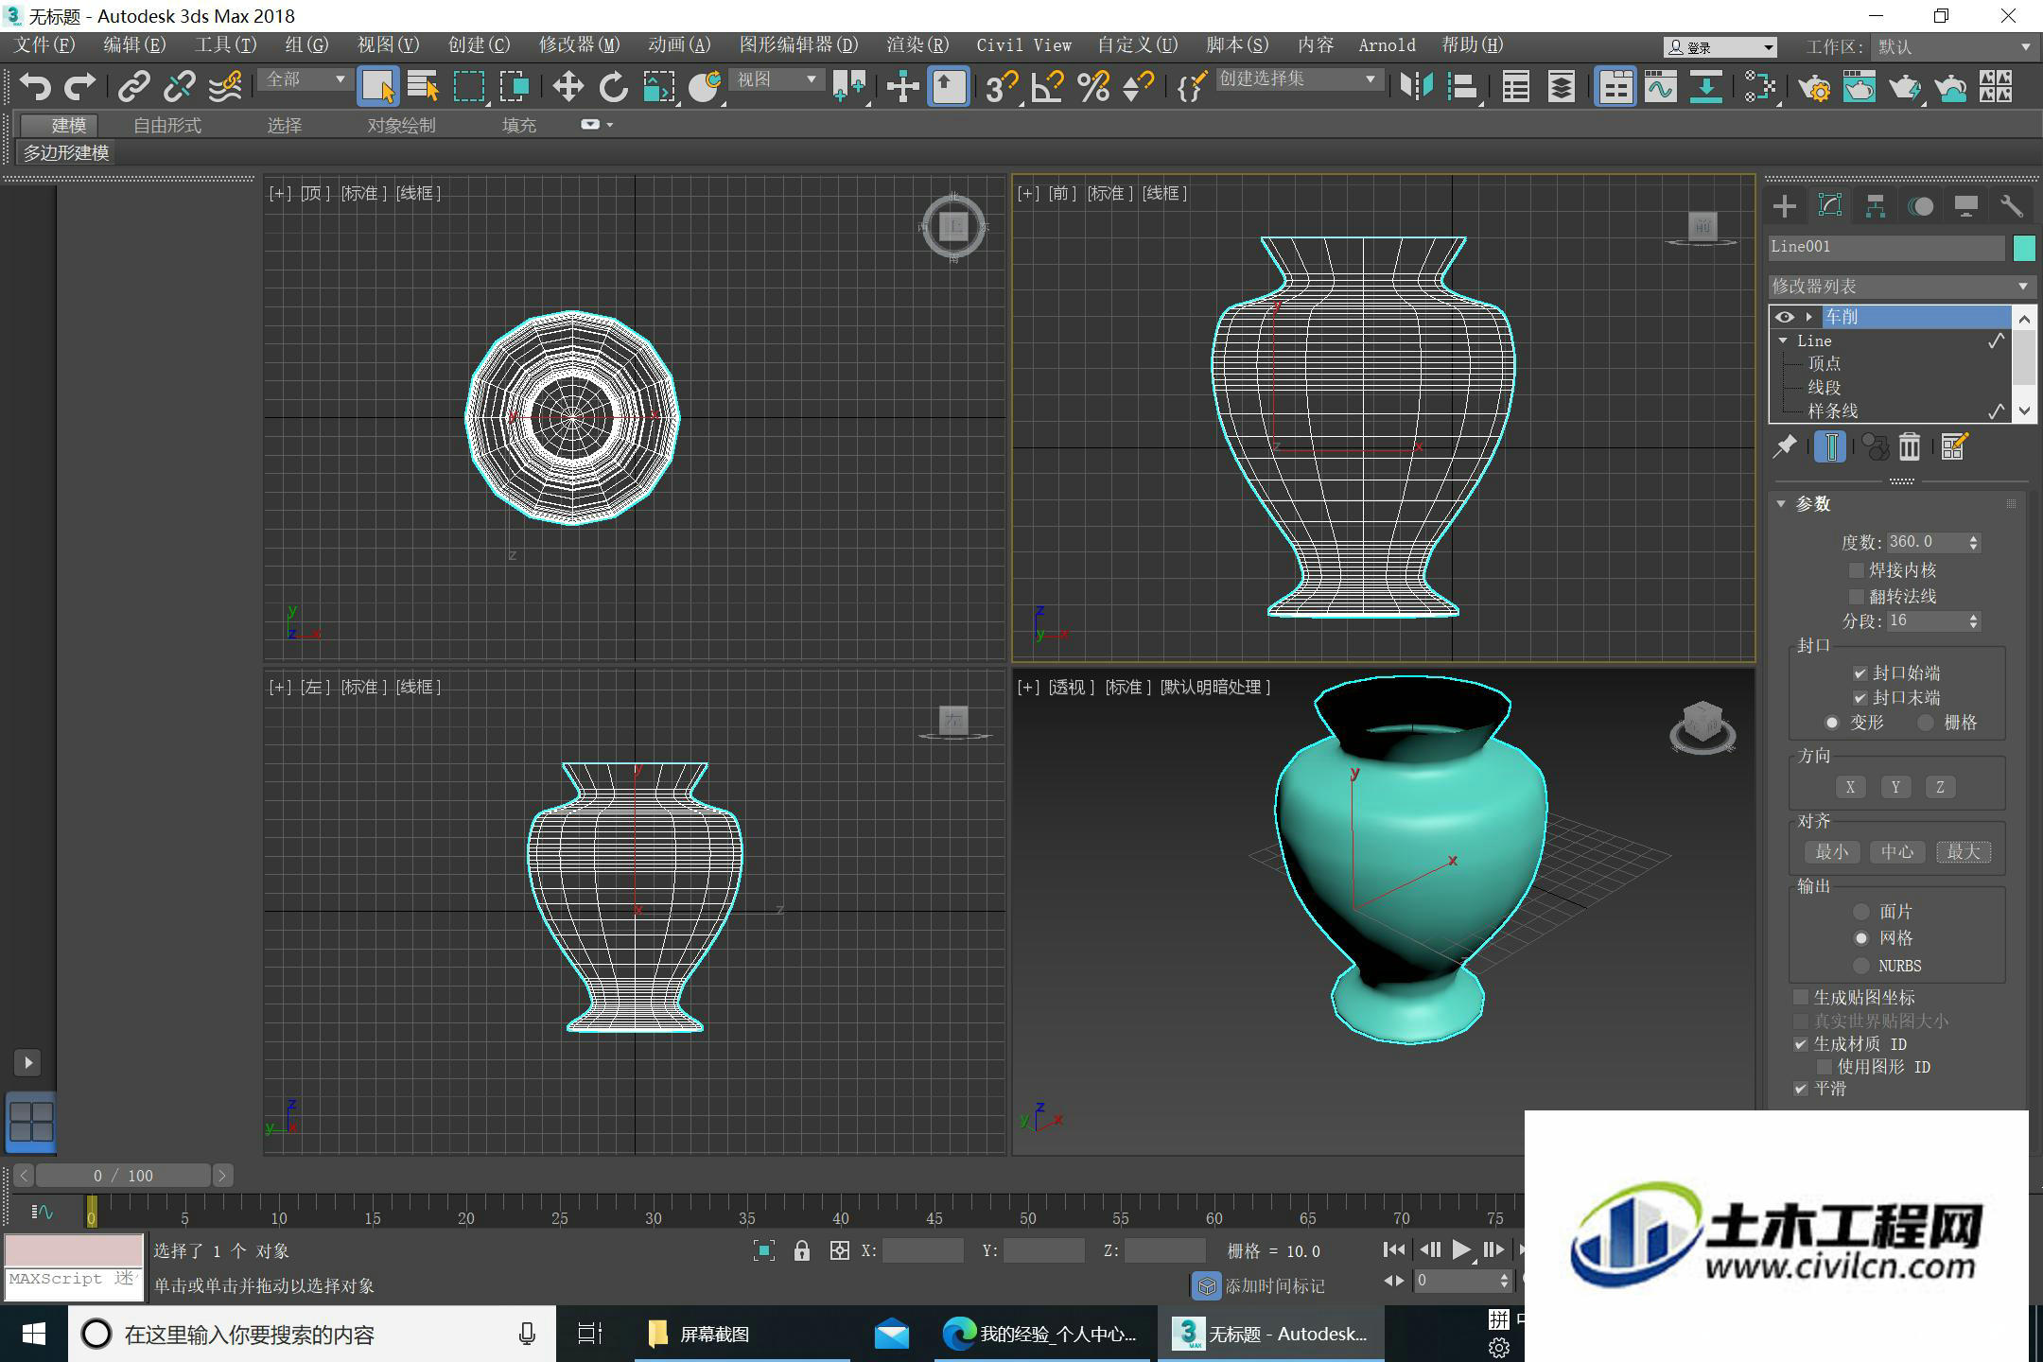Screen dimensions: 2043x1362
Task: Uncheck the 封口末端 checkbox
Action: [x=1860, y=698]
